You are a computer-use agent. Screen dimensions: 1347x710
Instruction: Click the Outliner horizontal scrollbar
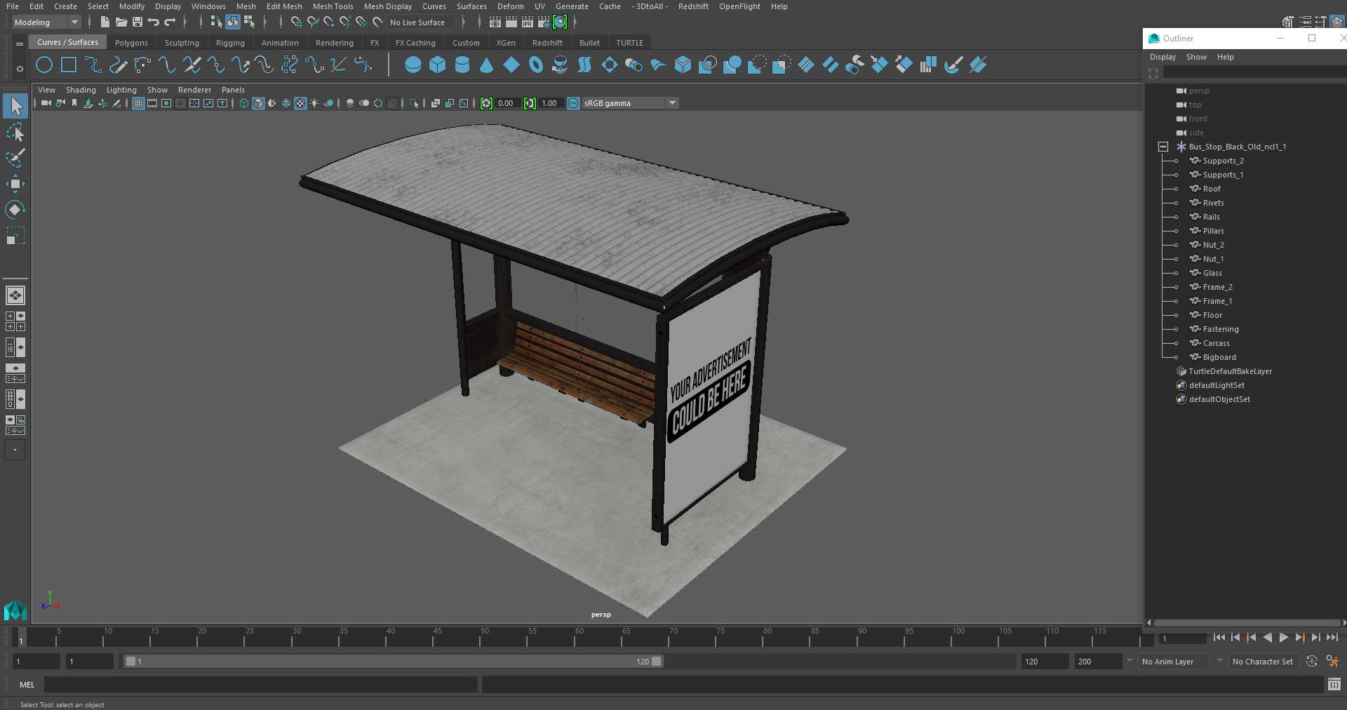click(x=1247, y=622)
